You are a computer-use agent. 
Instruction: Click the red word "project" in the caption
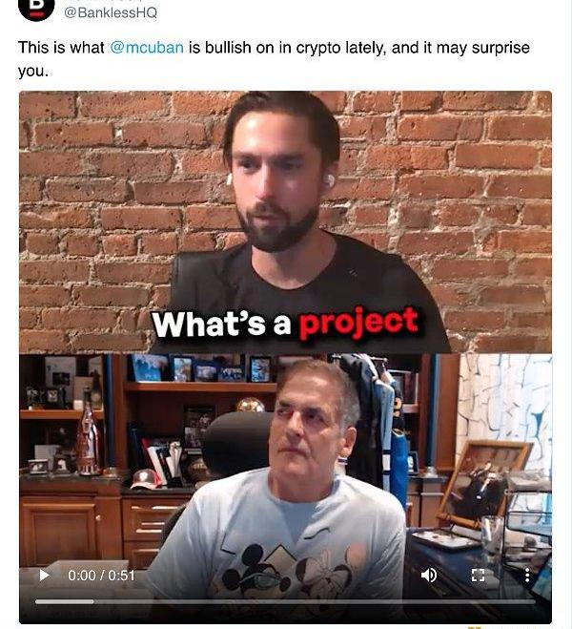(x=358, y=323)
